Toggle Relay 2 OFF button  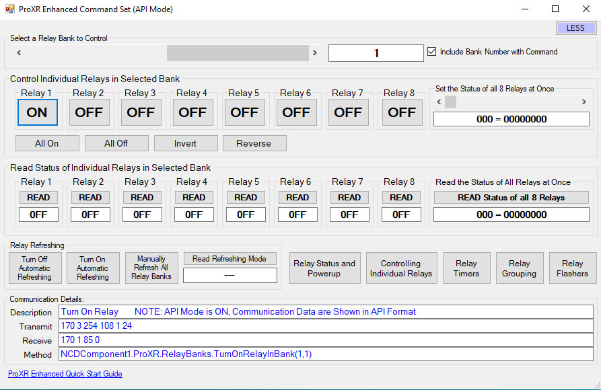click(90, 112)
